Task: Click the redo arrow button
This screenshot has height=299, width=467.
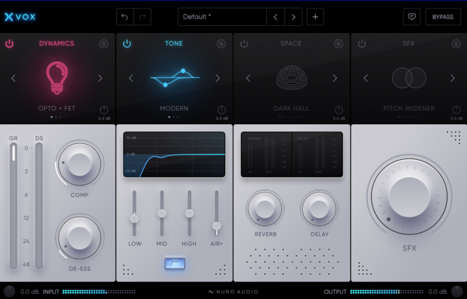Action: coord(142,17)
